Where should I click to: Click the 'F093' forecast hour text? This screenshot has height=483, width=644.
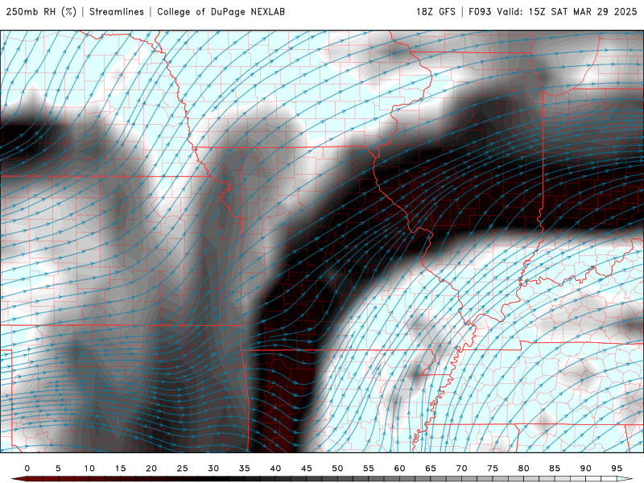(x=480, y=12)
